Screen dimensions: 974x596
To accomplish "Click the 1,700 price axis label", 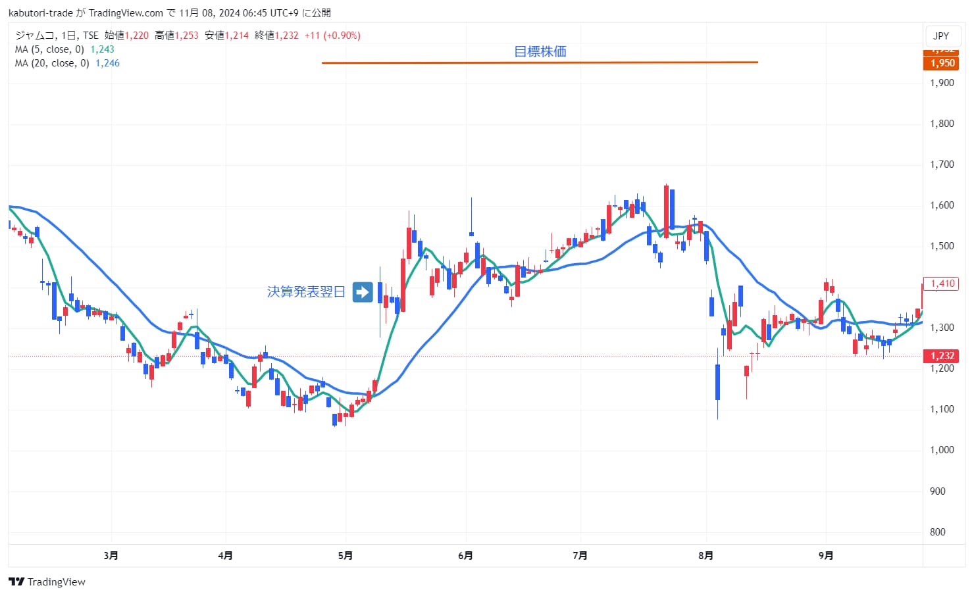I will [942, 164].
